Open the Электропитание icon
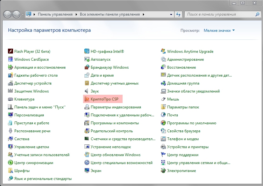 (x=163, y=171)
